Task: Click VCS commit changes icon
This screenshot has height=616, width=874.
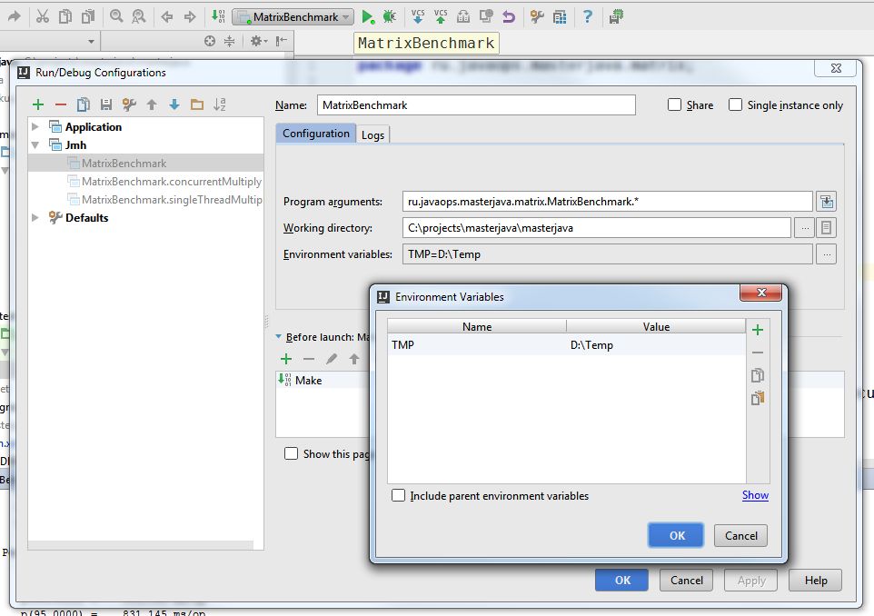Action: tap(441, 16)
